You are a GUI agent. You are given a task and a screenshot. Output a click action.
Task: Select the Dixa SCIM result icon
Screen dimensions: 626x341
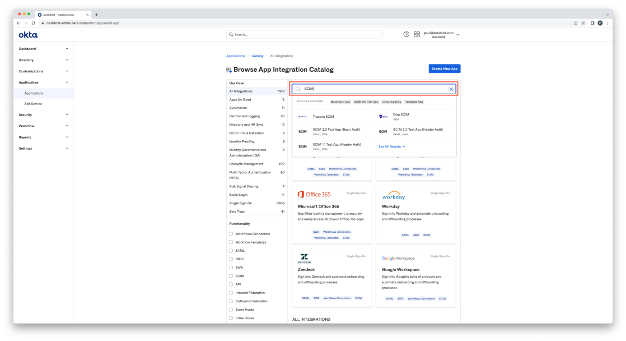pos(383,117)
